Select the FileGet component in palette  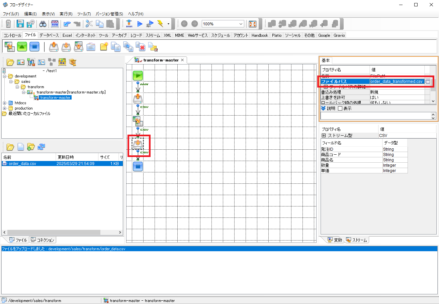point(54,46)
